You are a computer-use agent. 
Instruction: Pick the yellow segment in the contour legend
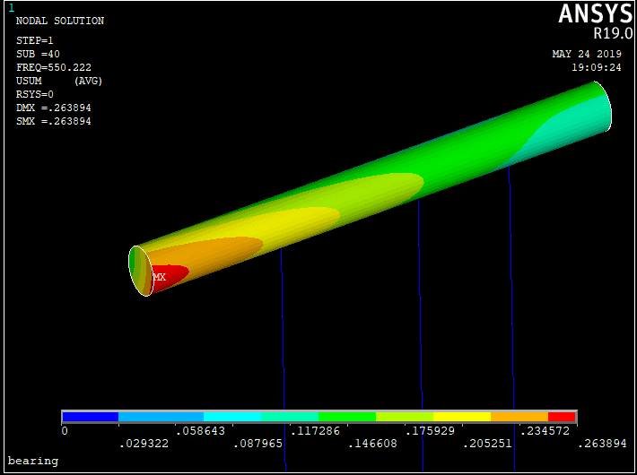(x=461, y=417)
